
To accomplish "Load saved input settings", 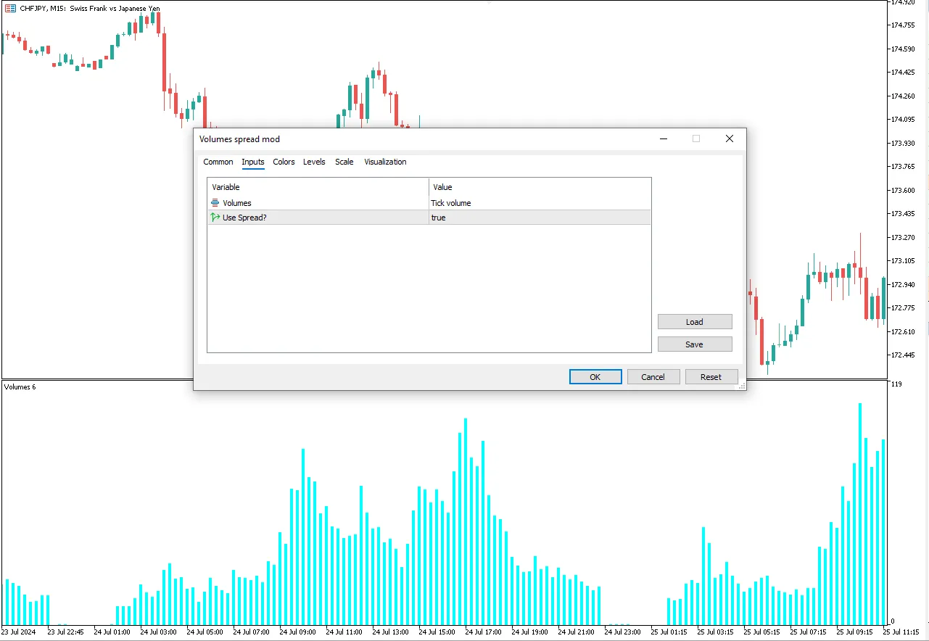I will pos(695,322).
